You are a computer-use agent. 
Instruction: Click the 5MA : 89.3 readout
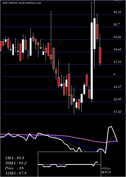pos(15,158)
